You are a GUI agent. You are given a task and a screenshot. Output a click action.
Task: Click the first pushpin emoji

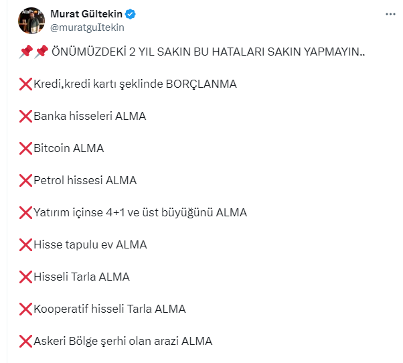click(25, 52)
